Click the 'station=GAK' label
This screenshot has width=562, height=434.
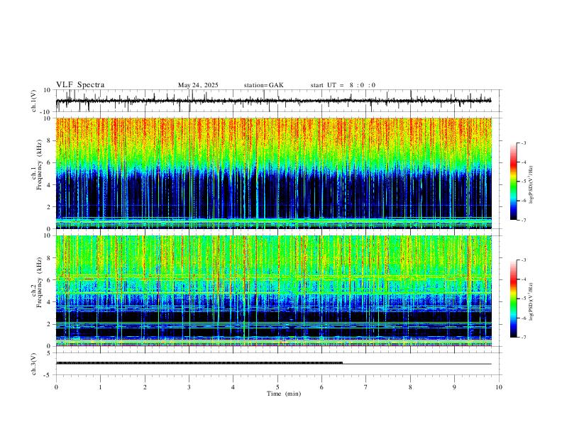pyautogui.click(x=264, y=85)
